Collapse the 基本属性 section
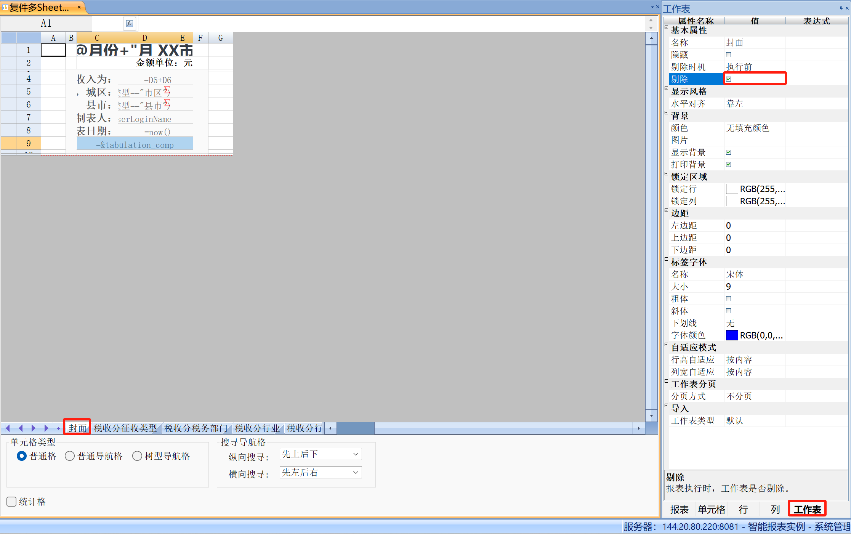The height and width of the screenshot is (534, 851). point(667,27)
